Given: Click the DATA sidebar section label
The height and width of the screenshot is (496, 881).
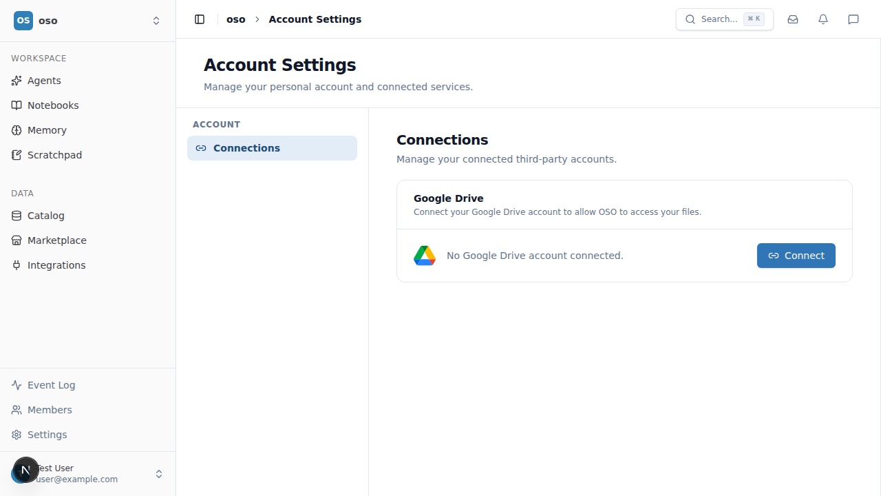Looking at the screenshot, I should (x=22, y=194).
